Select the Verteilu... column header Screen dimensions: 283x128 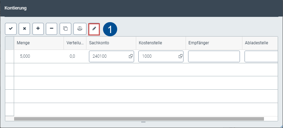[75, 43]
